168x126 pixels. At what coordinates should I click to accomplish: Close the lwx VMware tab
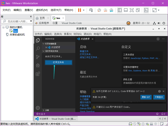point(63,18)
